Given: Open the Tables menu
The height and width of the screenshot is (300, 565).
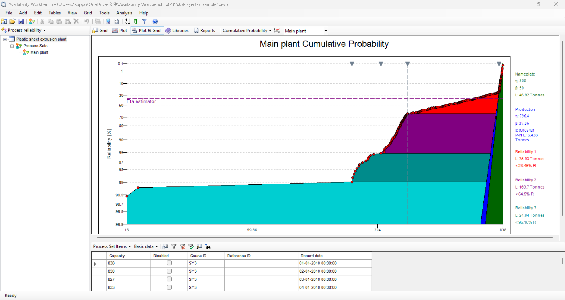Looking at the screenshot, I should pyautogui.click(x=54, y=13).
